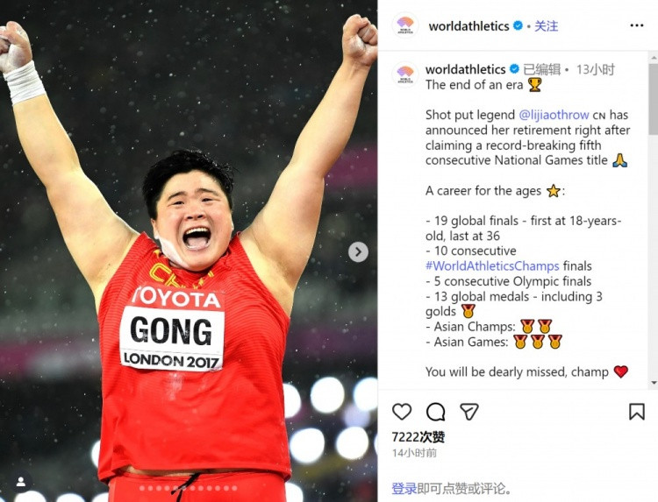Screen dimensions: 658x502
Task: Click the 登录 login link
Action: [404, 488]
